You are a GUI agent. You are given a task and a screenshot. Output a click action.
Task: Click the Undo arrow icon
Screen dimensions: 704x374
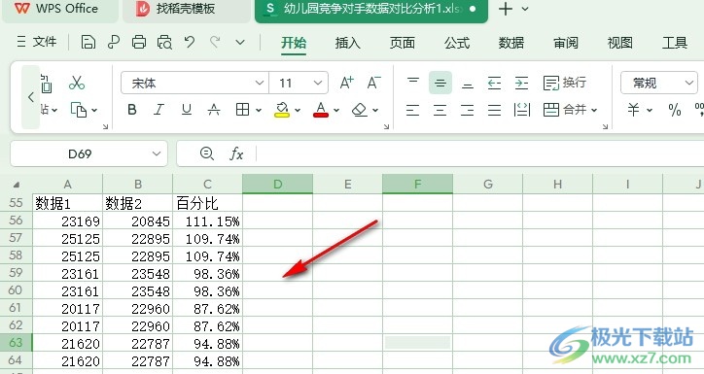point(190,42)
